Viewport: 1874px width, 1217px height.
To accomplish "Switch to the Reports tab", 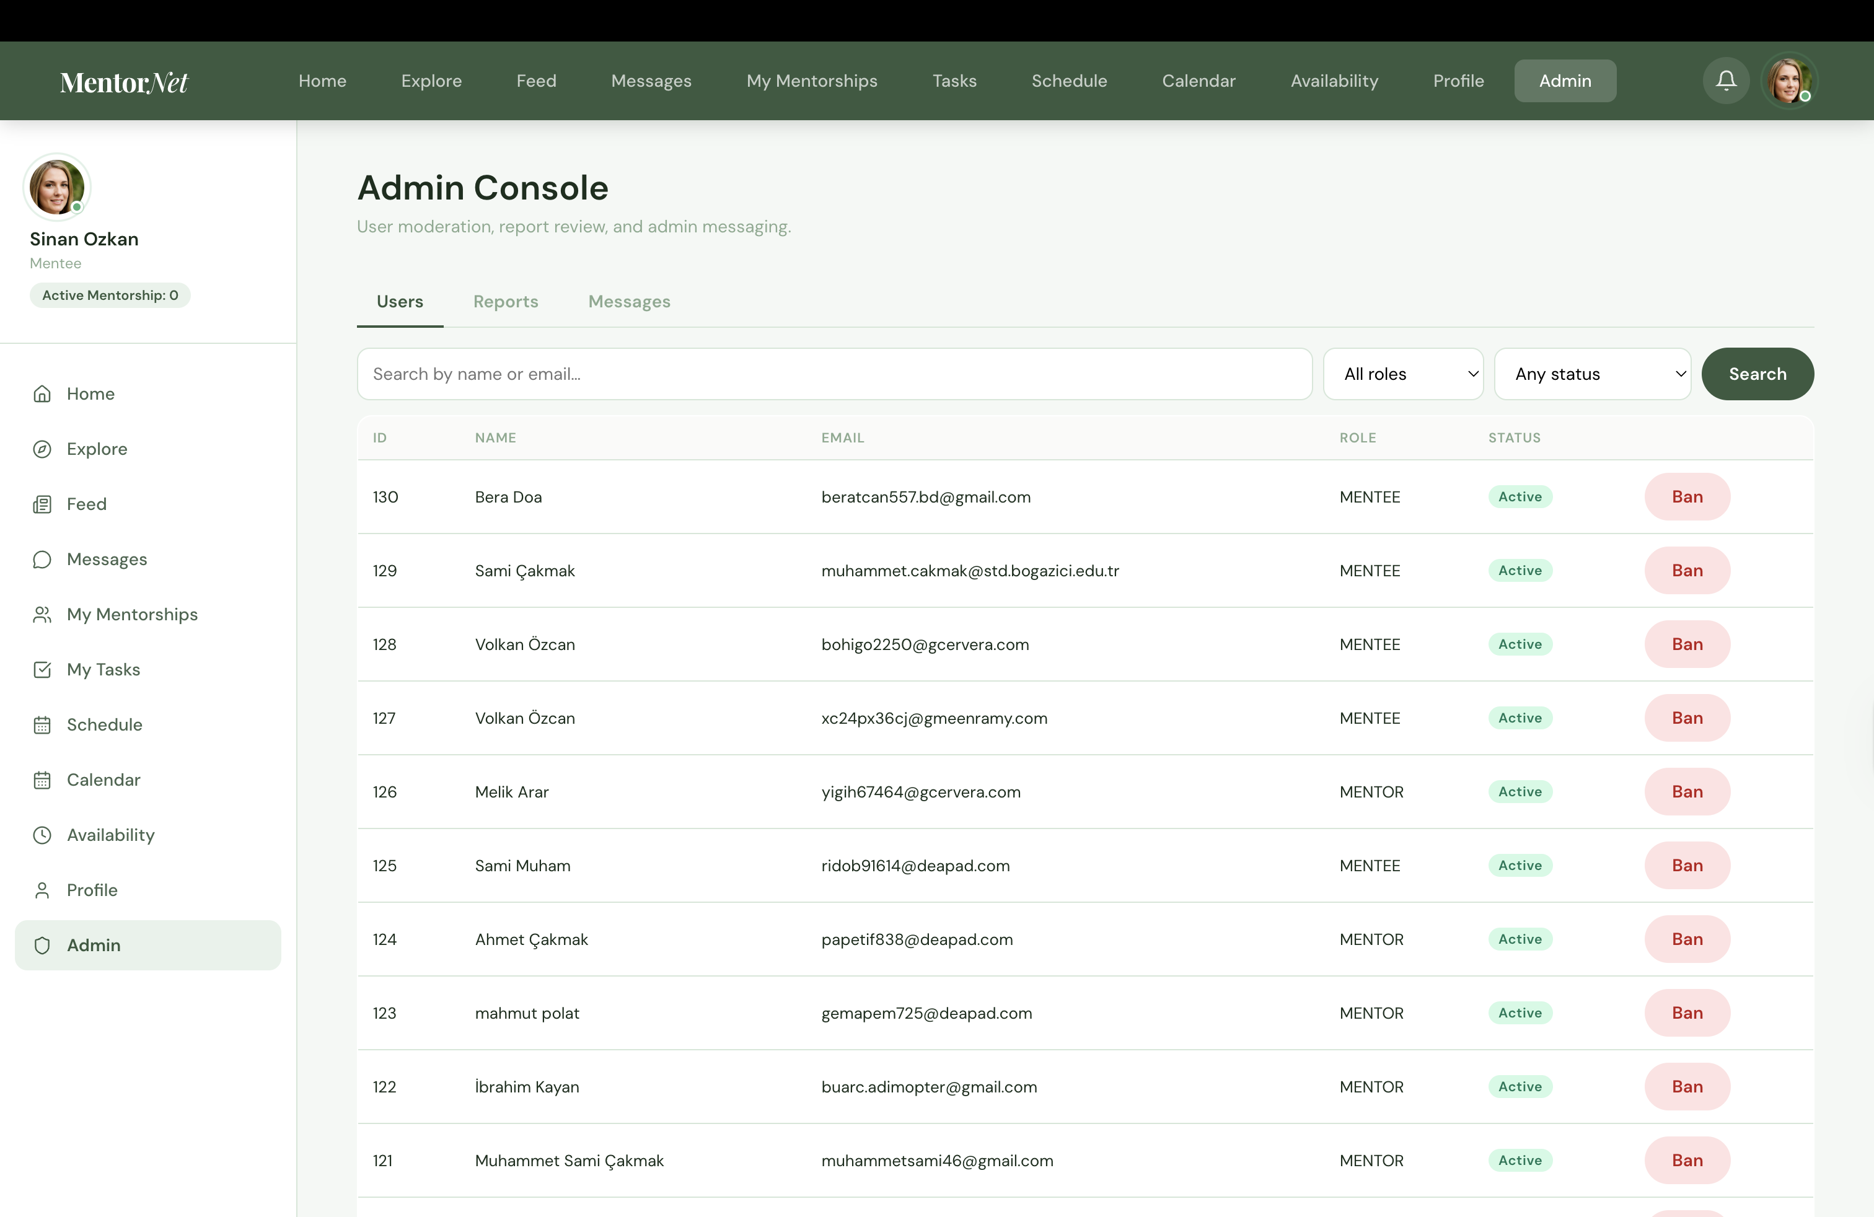I will pos(506,302).
